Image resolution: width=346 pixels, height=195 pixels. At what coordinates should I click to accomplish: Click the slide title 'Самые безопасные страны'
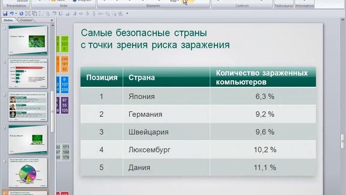(144, 33)
